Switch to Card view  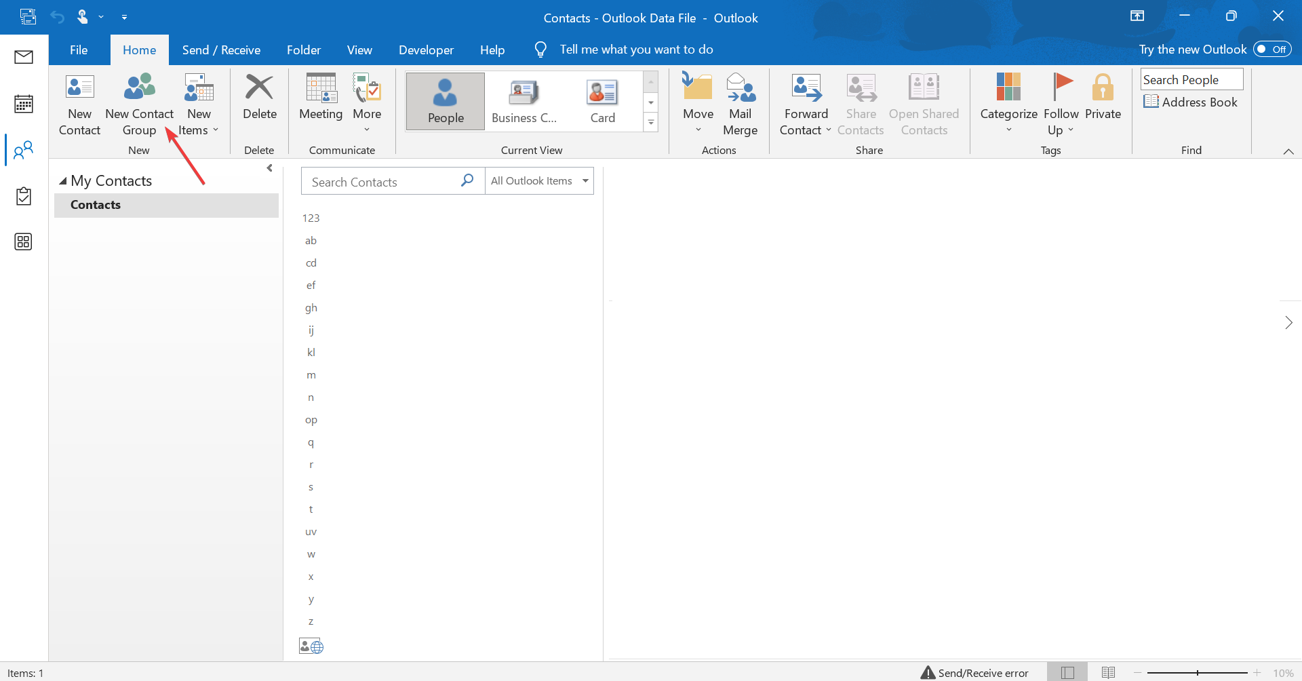coord(602,101)
